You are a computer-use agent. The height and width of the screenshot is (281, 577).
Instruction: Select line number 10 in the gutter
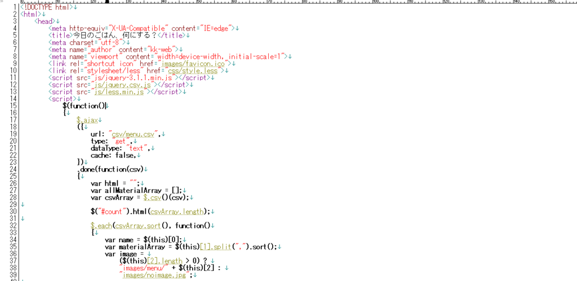pos(13,71)
